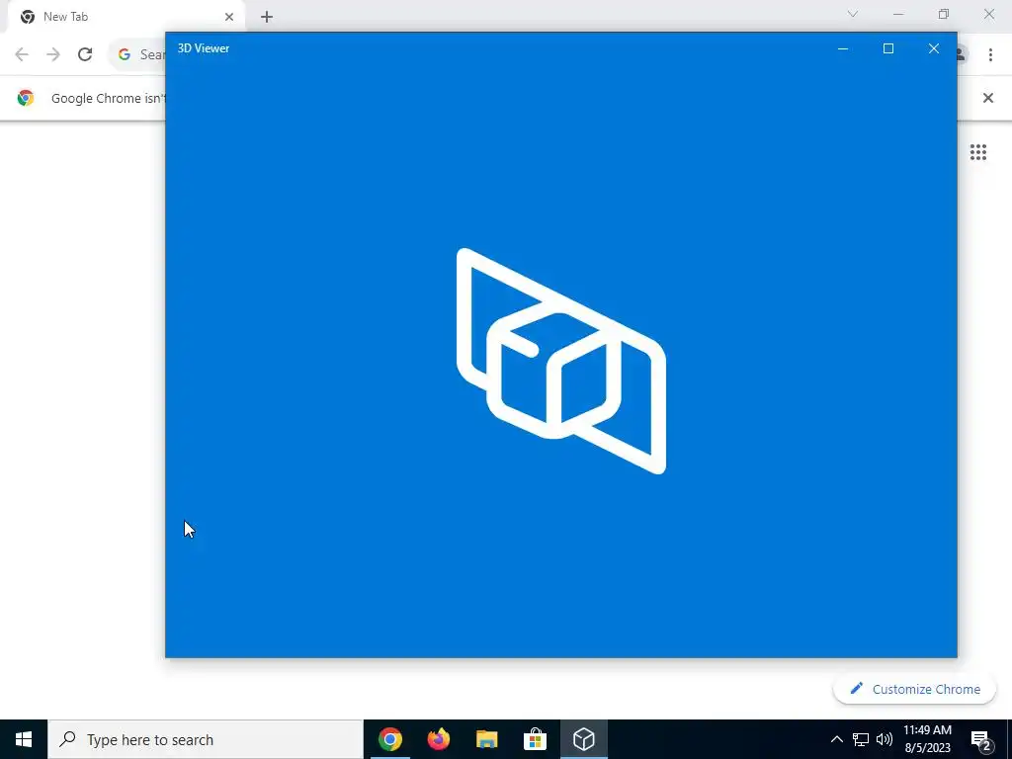
Task: Open Chrome's tab search dropdown arrow
Action: coord(853,14)
